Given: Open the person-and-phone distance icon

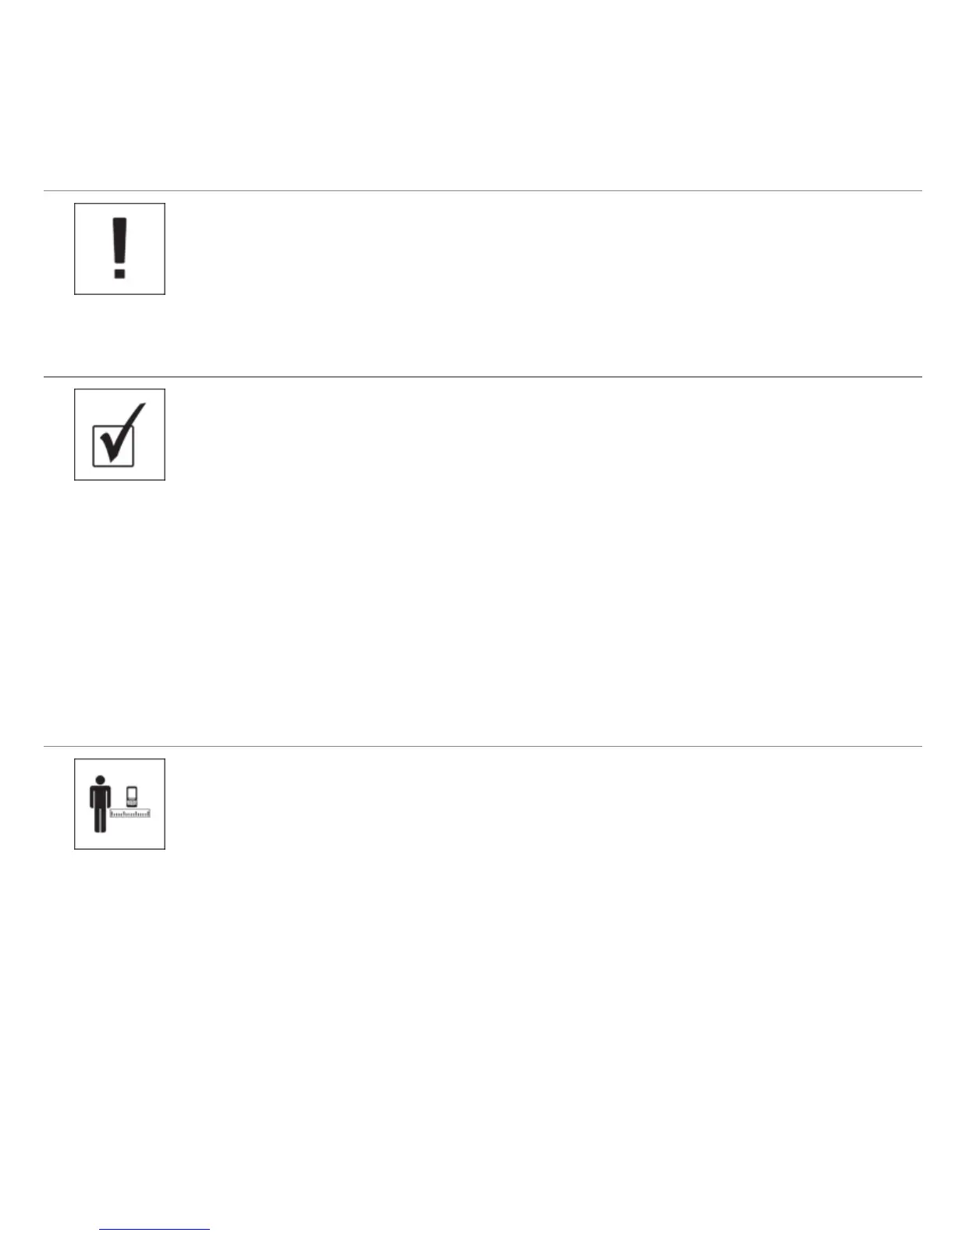Looking at the screenshot, I should 119,804.
